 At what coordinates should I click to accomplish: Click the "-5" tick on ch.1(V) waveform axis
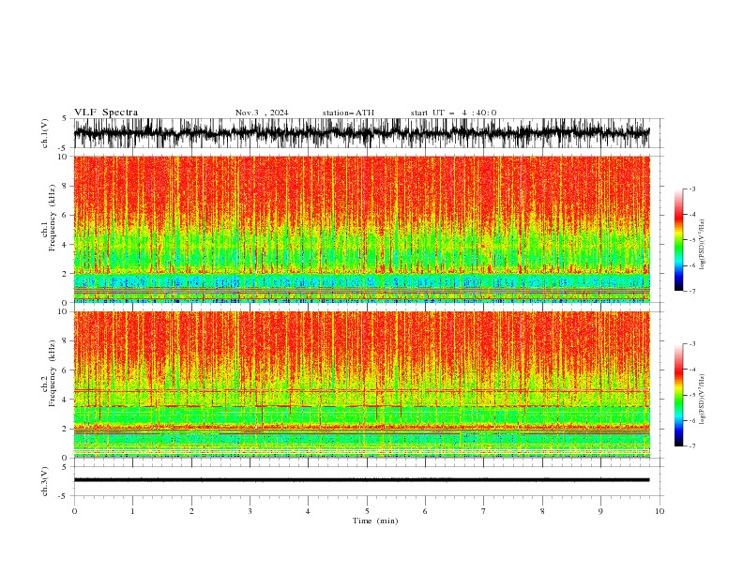[64, 148]
